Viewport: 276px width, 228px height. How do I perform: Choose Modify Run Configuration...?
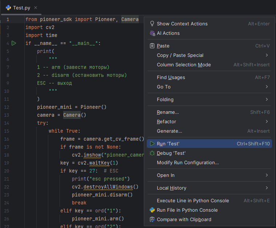pos(188,162)
